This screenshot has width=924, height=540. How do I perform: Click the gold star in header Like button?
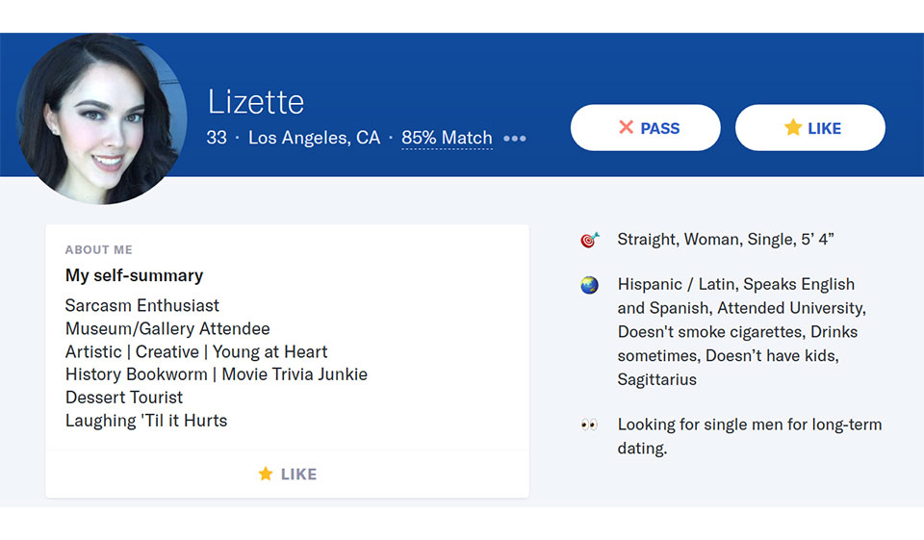click(793, 128)
